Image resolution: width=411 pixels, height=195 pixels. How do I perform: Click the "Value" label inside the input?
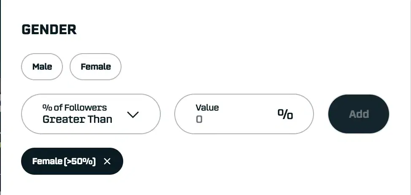(207, 108)
